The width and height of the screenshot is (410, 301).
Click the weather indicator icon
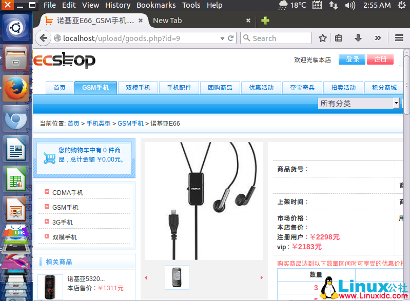coord(283,5)
